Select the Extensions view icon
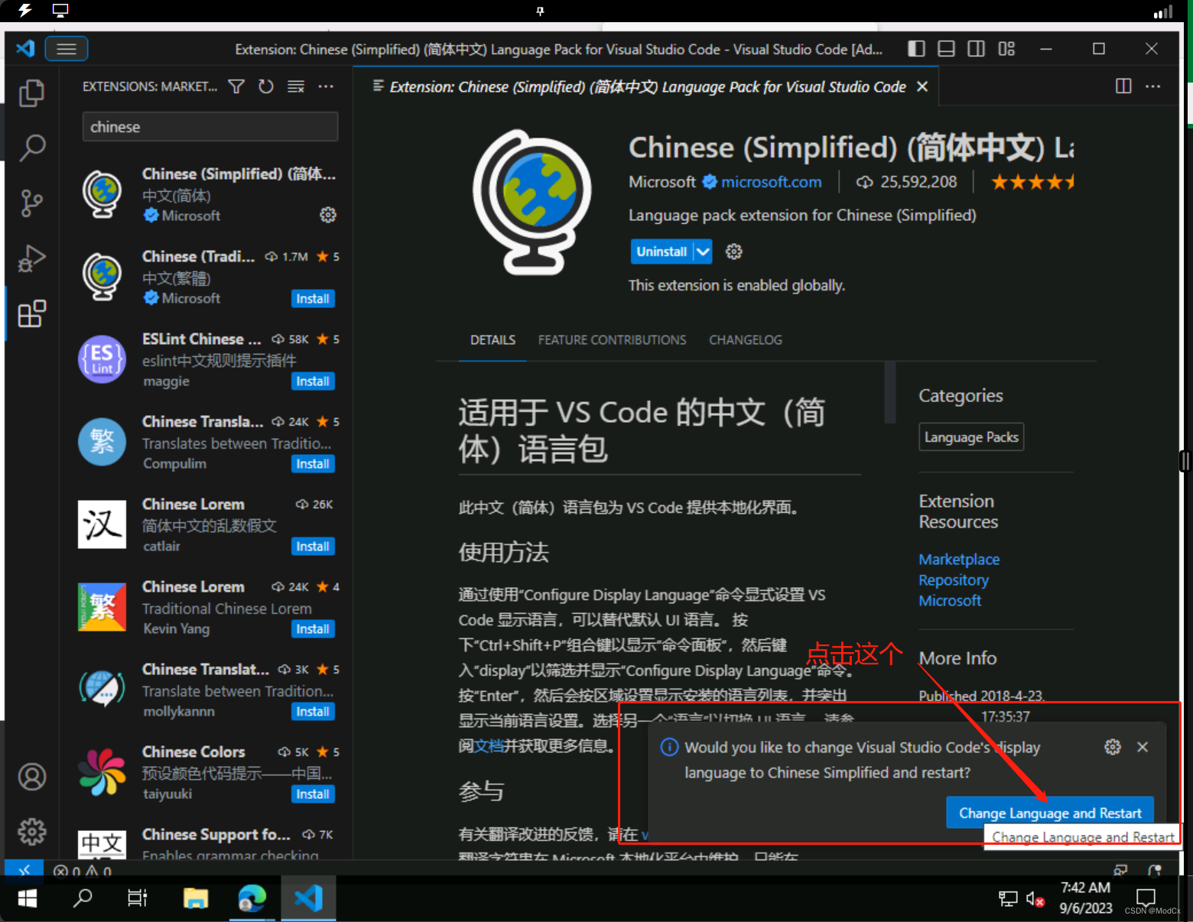 point(31,313)
